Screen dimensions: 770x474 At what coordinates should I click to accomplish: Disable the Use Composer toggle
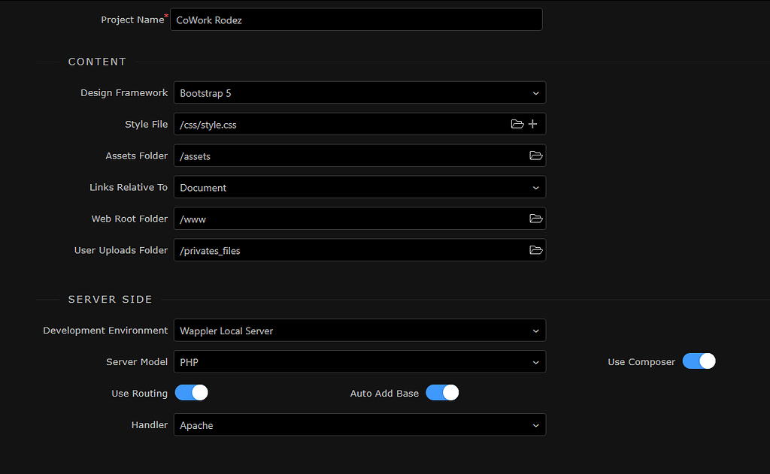click(x=699, y=361)
